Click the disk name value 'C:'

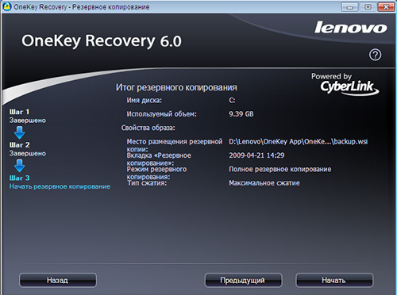tap(232, 101)
